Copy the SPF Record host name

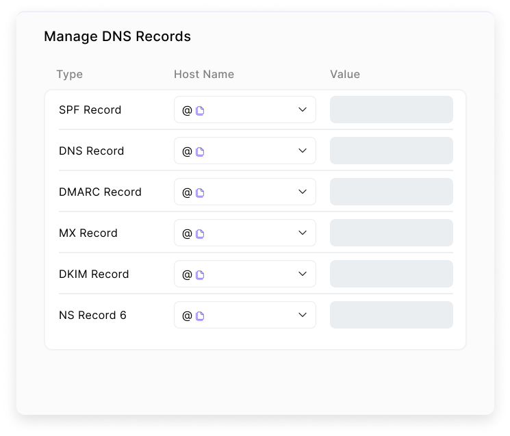point(200,111)
